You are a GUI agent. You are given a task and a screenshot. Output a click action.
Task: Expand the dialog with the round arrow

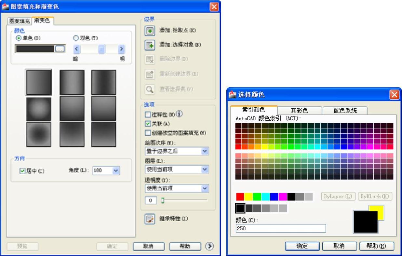click(209, 246)
